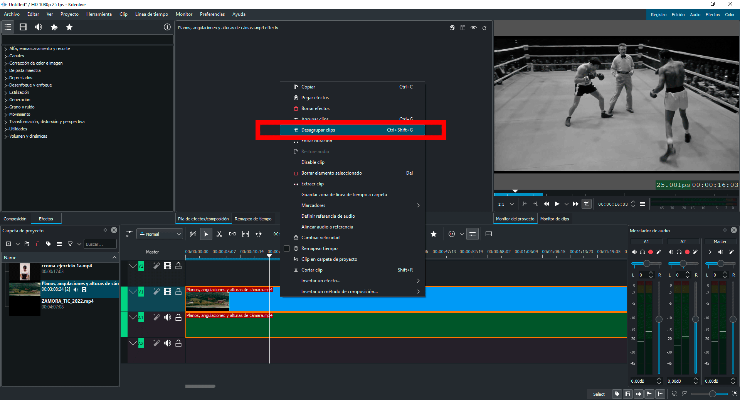
Task: Open monitor zoom 1:1 dropdown
Action: [x=506, y=204]
